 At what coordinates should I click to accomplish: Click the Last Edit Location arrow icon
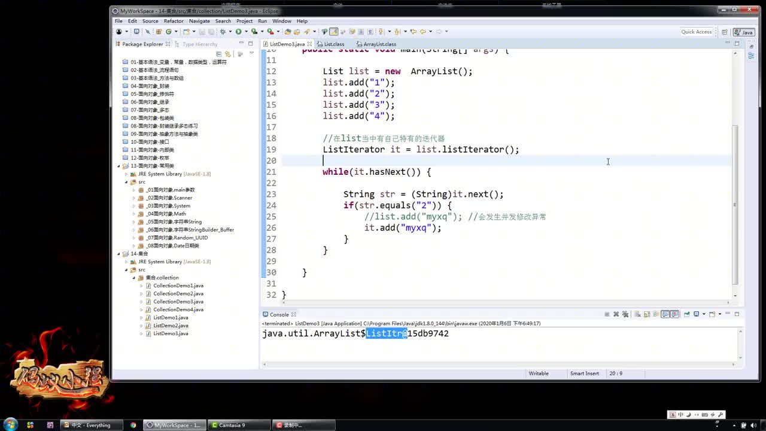413,32
